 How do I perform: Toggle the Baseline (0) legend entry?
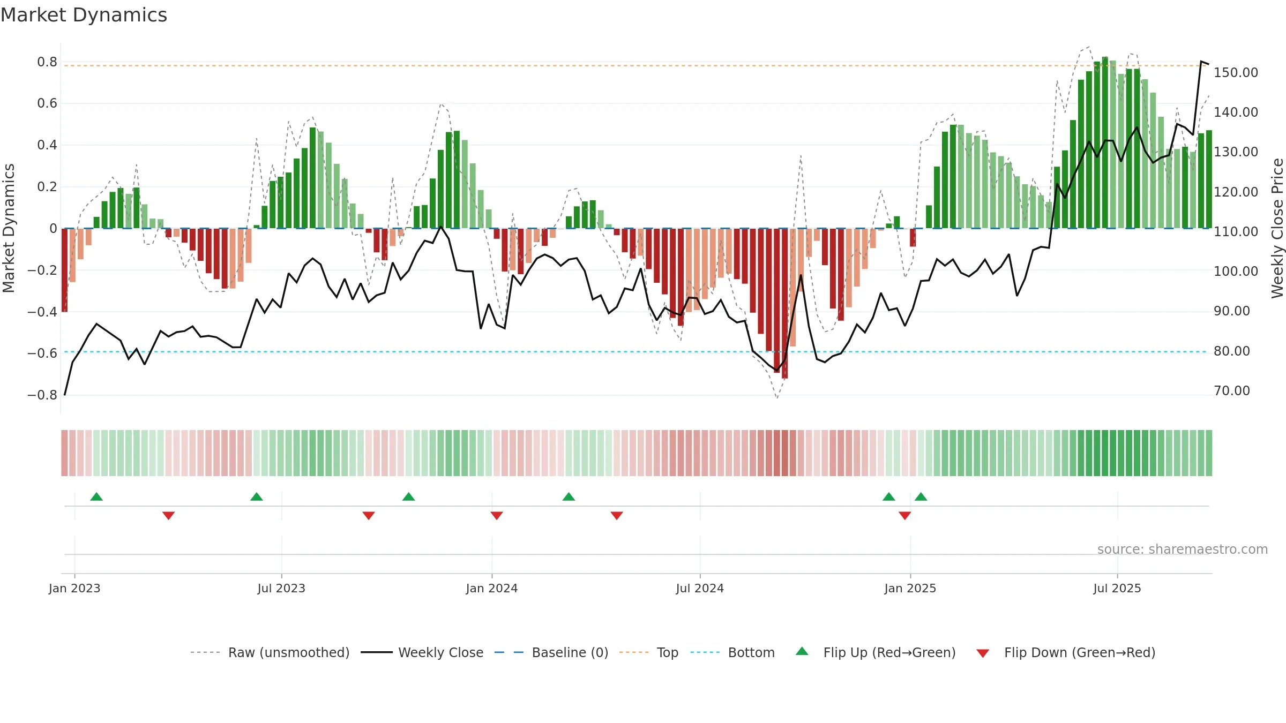[551, 652]
